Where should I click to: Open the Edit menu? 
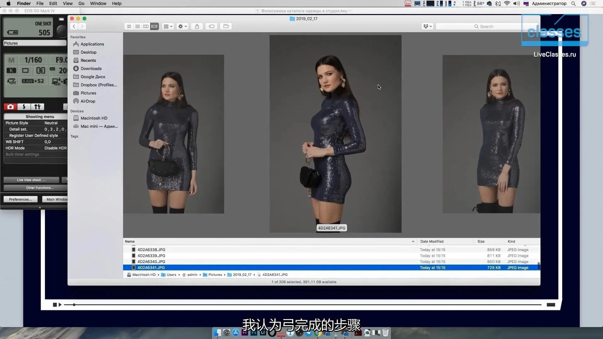[x=53, y=3]
